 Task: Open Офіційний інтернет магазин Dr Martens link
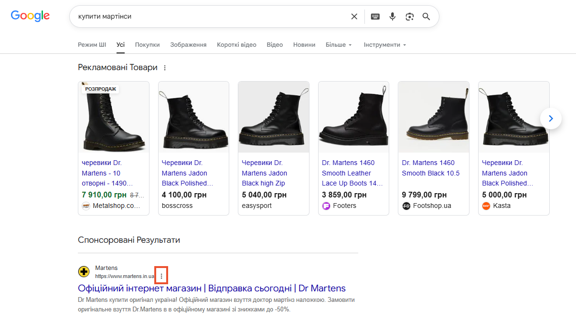coord(212,289)
